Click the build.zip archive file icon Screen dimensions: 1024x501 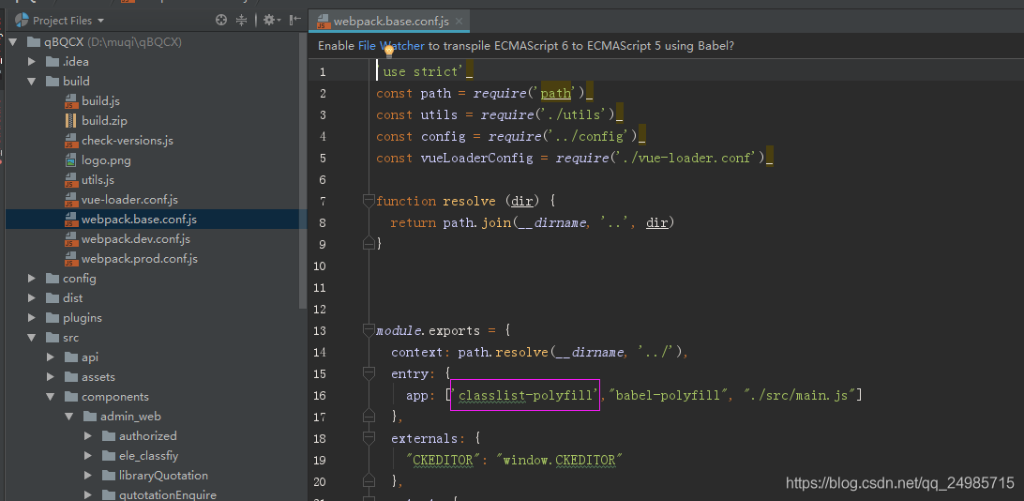71,120
